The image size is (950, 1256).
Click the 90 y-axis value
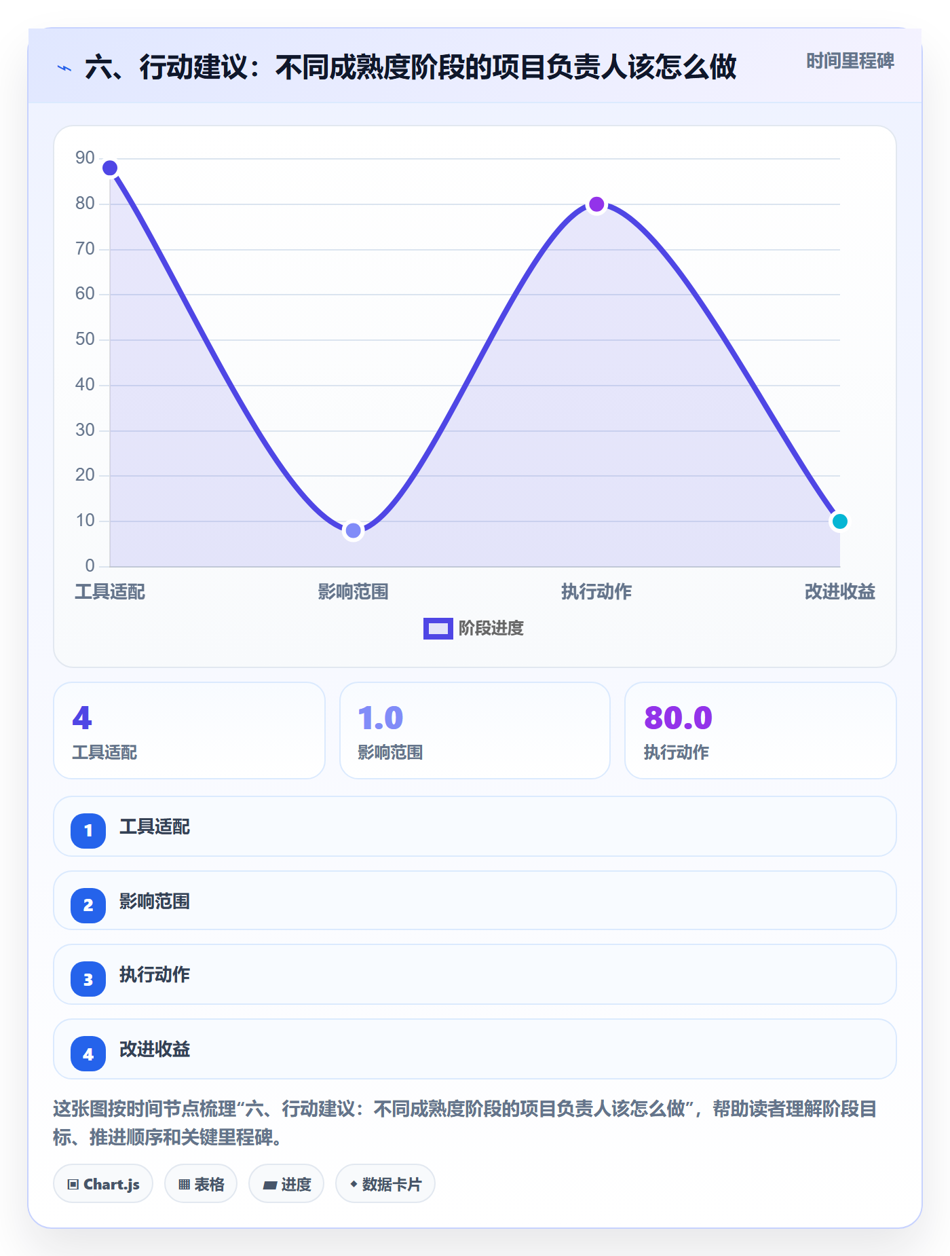(x=85, y=158)
